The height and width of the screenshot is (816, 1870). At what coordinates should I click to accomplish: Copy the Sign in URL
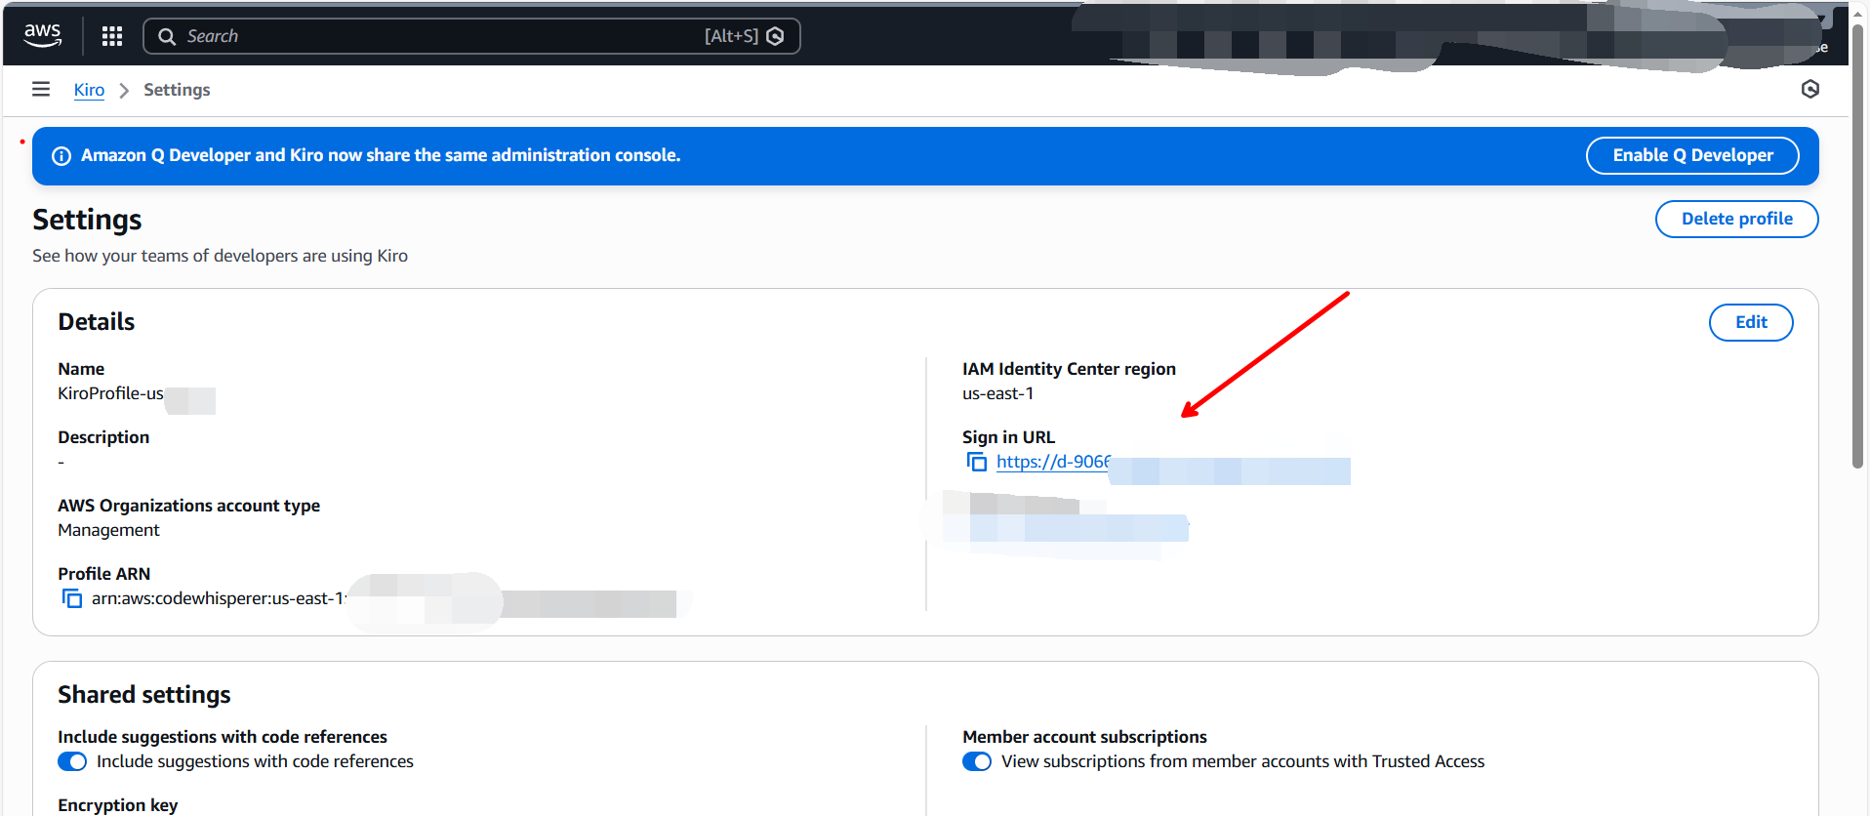(976, 462)
